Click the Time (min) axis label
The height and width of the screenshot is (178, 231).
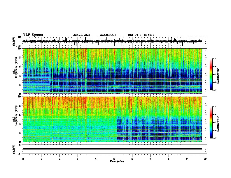117,161
